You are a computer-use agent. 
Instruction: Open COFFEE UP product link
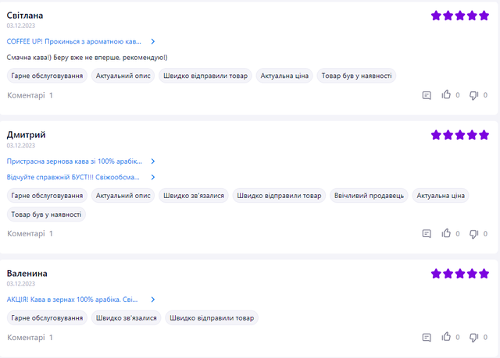[x=74, y=41]
